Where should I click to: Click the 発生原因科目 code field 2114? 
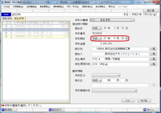click(95, 64)
